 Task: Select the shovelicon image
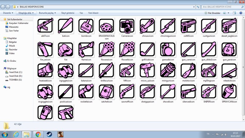(168, 91)
